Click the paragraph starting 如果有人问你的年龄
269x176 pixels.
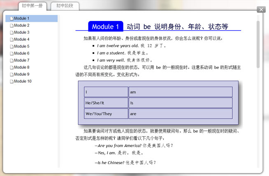point(153,38)
